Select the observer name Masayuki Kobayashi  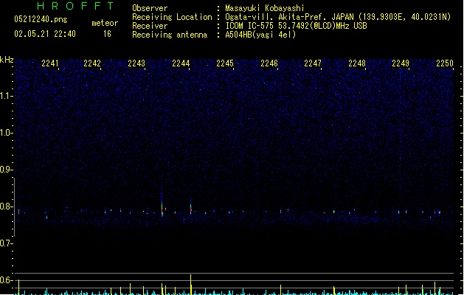(265, 8)
